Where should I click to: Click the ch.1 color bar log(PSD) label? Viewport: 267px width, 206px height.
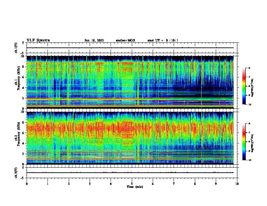[252, 88]
